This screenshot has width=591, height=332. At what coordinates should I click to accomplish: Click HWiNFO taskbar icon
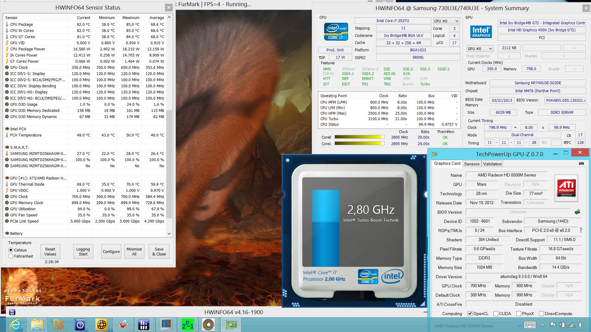(143, 325)
